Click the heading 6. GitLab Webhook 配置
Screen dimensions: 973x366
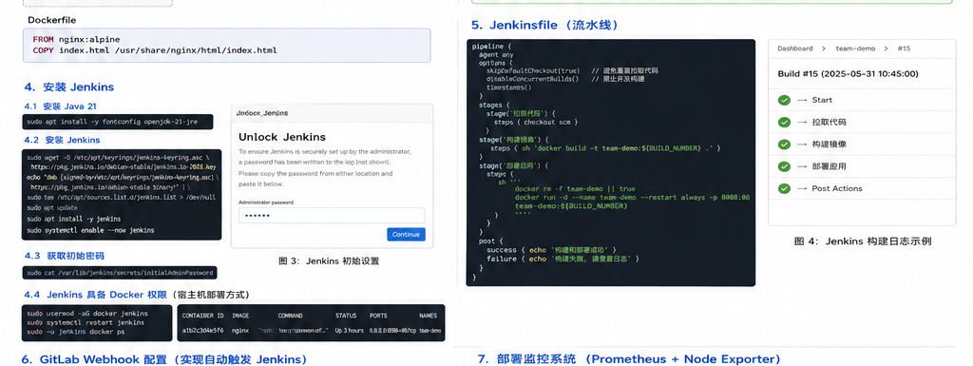point(98,359)
